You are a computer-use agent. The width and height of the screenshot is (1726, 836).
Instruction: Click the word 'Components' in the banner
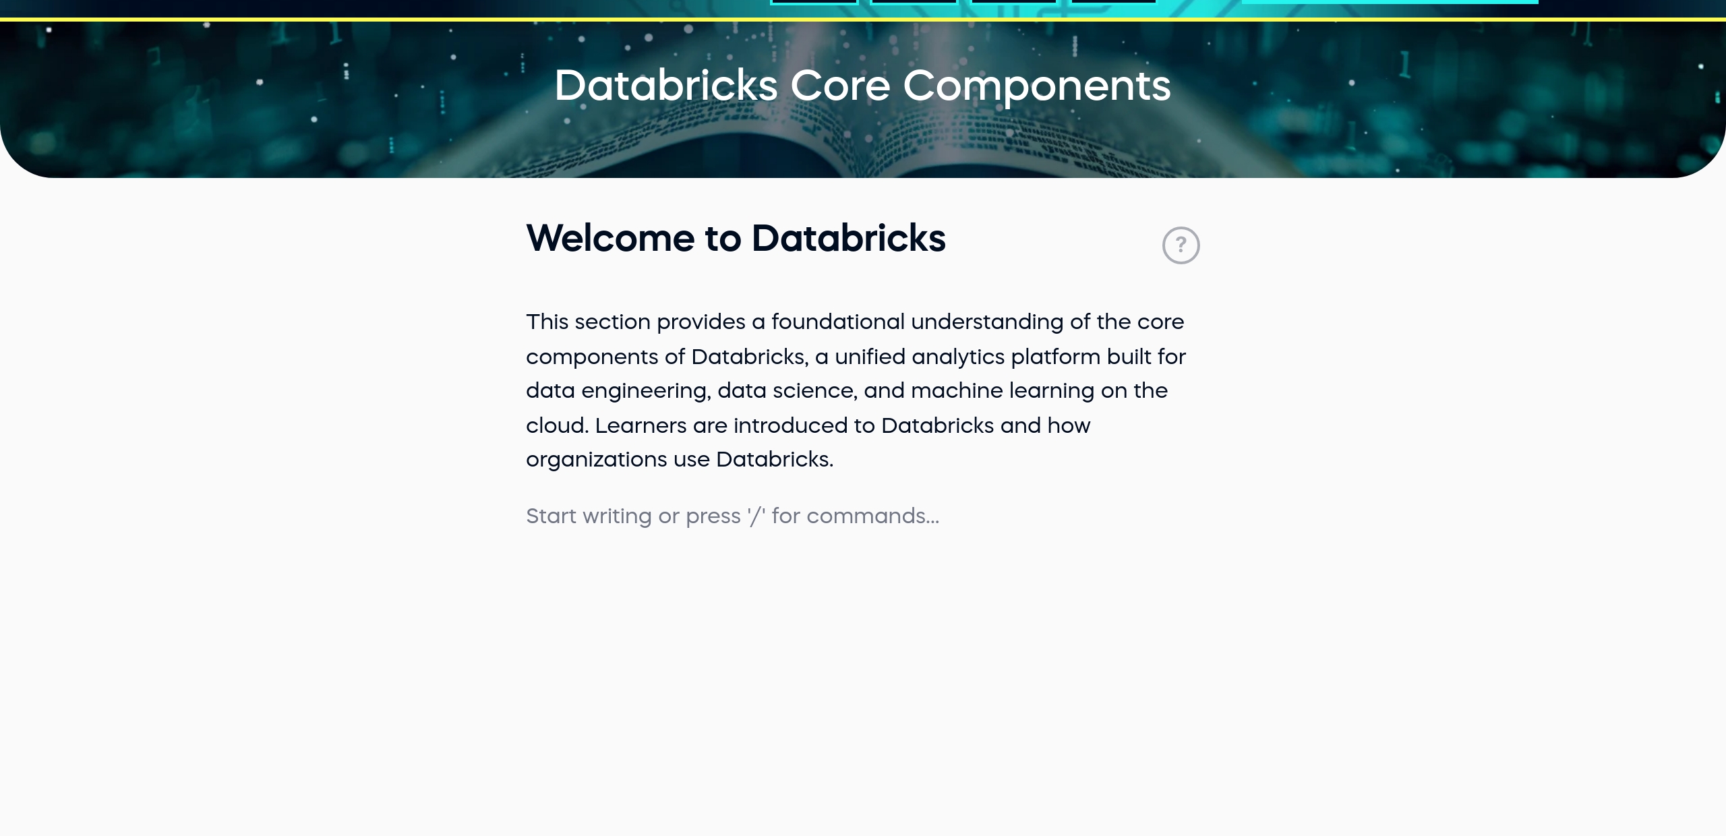(1036, 86)
